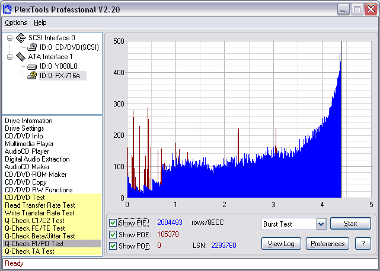
Task: Click the CD/DVD(SCSI) drive icon
Action: click(32, 47)
